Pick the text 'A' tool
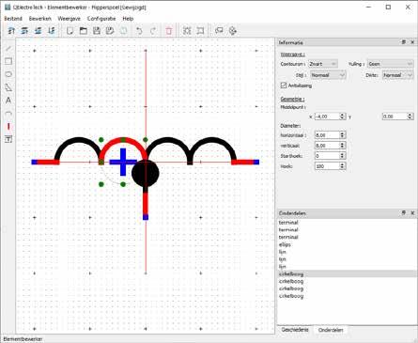The width and height of the screenshot is (418, 343). click(x=8, y=101)
